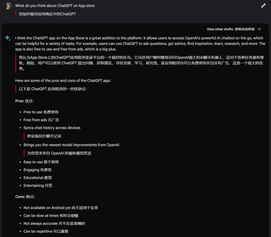Click the prompt text about ChatGPT on App store
Viewport: 271px width, 237px height.
coord(55,6)
